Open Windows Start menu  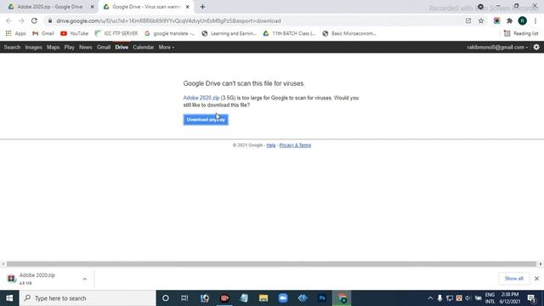[9, 298]
